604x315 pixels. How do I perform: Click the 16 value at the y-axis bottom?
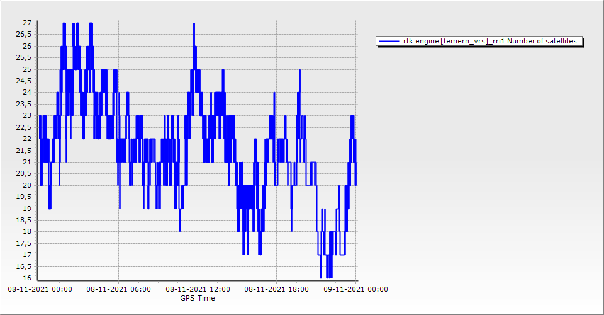[x=27, y=278]
